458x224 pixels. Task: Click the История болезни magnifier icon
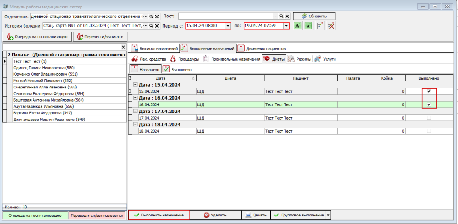click(151, 26)
